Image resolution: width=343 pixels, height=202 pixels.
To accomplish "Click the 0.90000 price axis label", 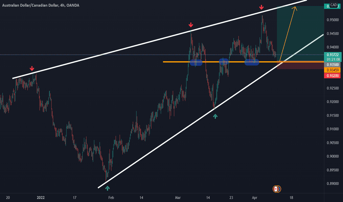I will pos(332,156).
